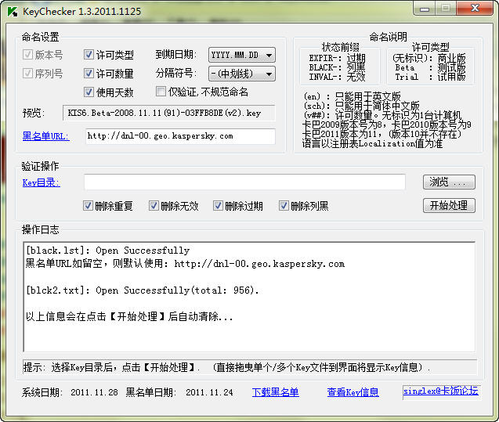Viewport: 499px width, 422px height.
Task: Open the 分隔符号 中划线 dropdown
Action: click(x=242, y=74)
